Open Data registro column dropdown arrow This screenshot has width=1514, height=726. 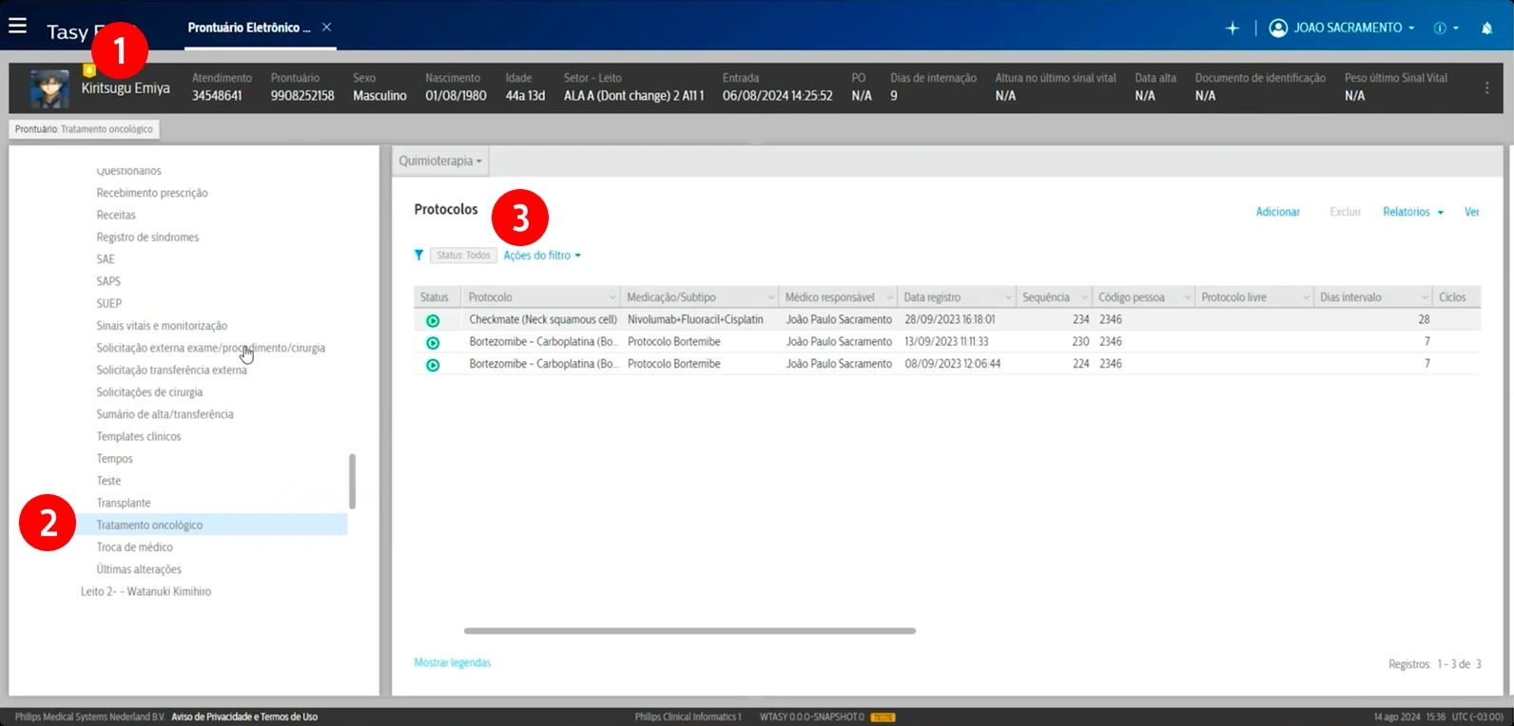[x=1008, y=298]
